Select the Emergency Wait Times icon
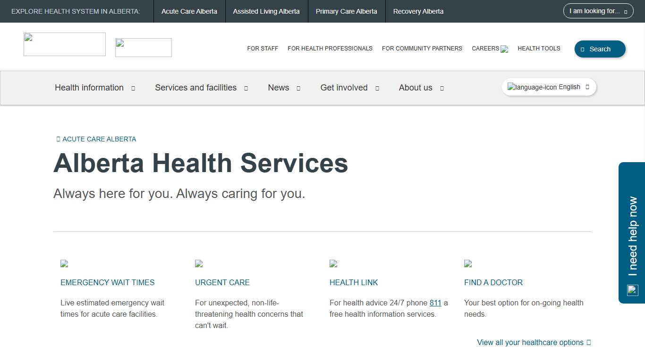The width and height of the screenshot is (645, 362). pos(64,263)
